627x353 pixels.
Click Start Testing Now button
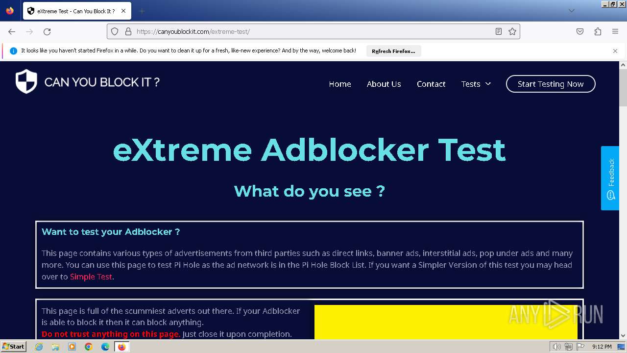(x=551, y=84)
